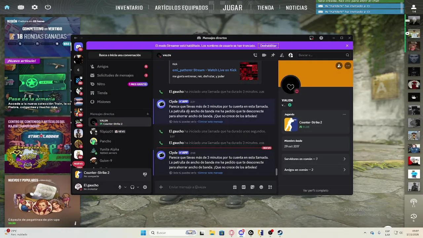Select CS2 JUGAR tab

(233, 8)
